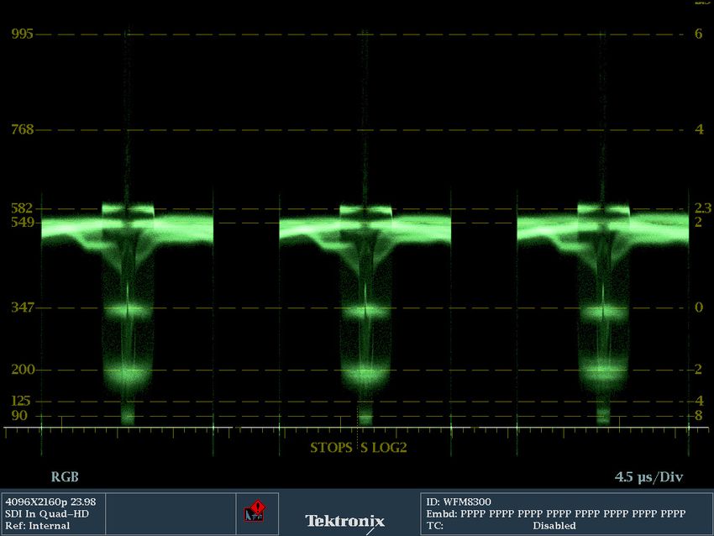Click the SDI In Quad-HD input status
Screen dimensions: 714x536
47,513
